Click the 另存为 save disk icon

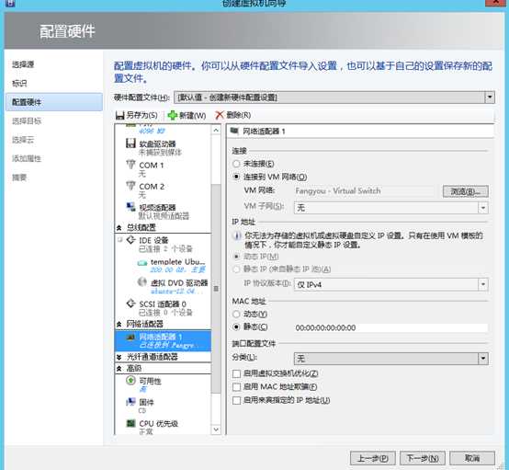click(119, 115)
